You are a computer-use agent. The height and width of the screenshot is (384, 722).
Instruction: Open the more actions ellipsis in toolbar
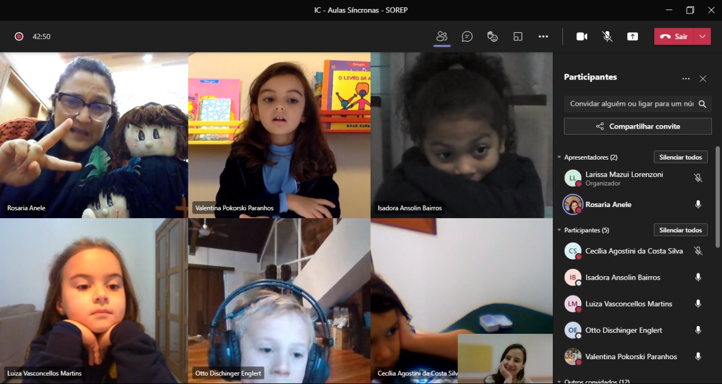(x=543, y=37)
